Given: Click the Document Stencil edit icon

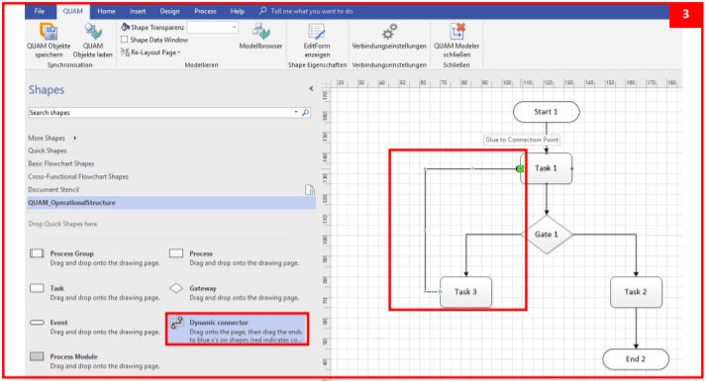Looking at the screenshot, I should 310,190.
